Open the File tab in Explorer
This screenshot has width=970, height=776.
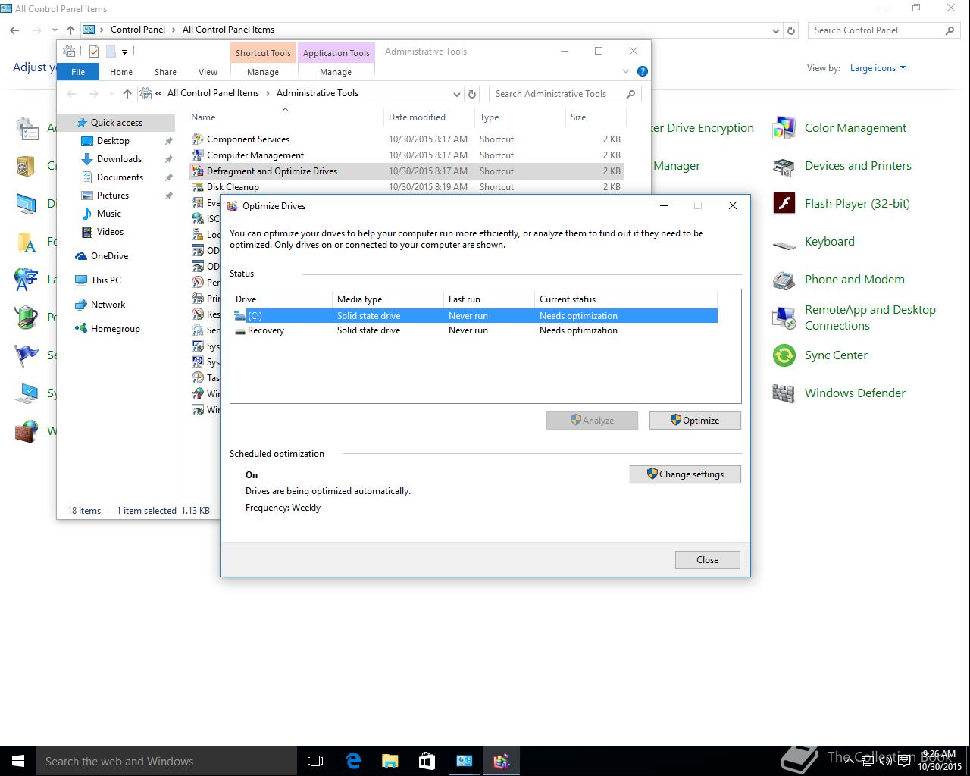coord(78,72)
